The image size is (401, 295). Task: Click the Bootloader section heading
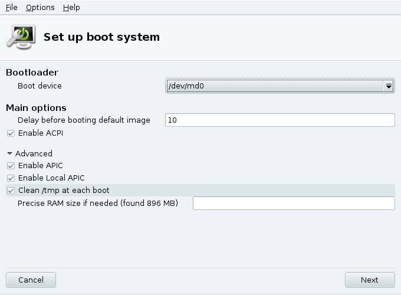(x=32, y=73)
